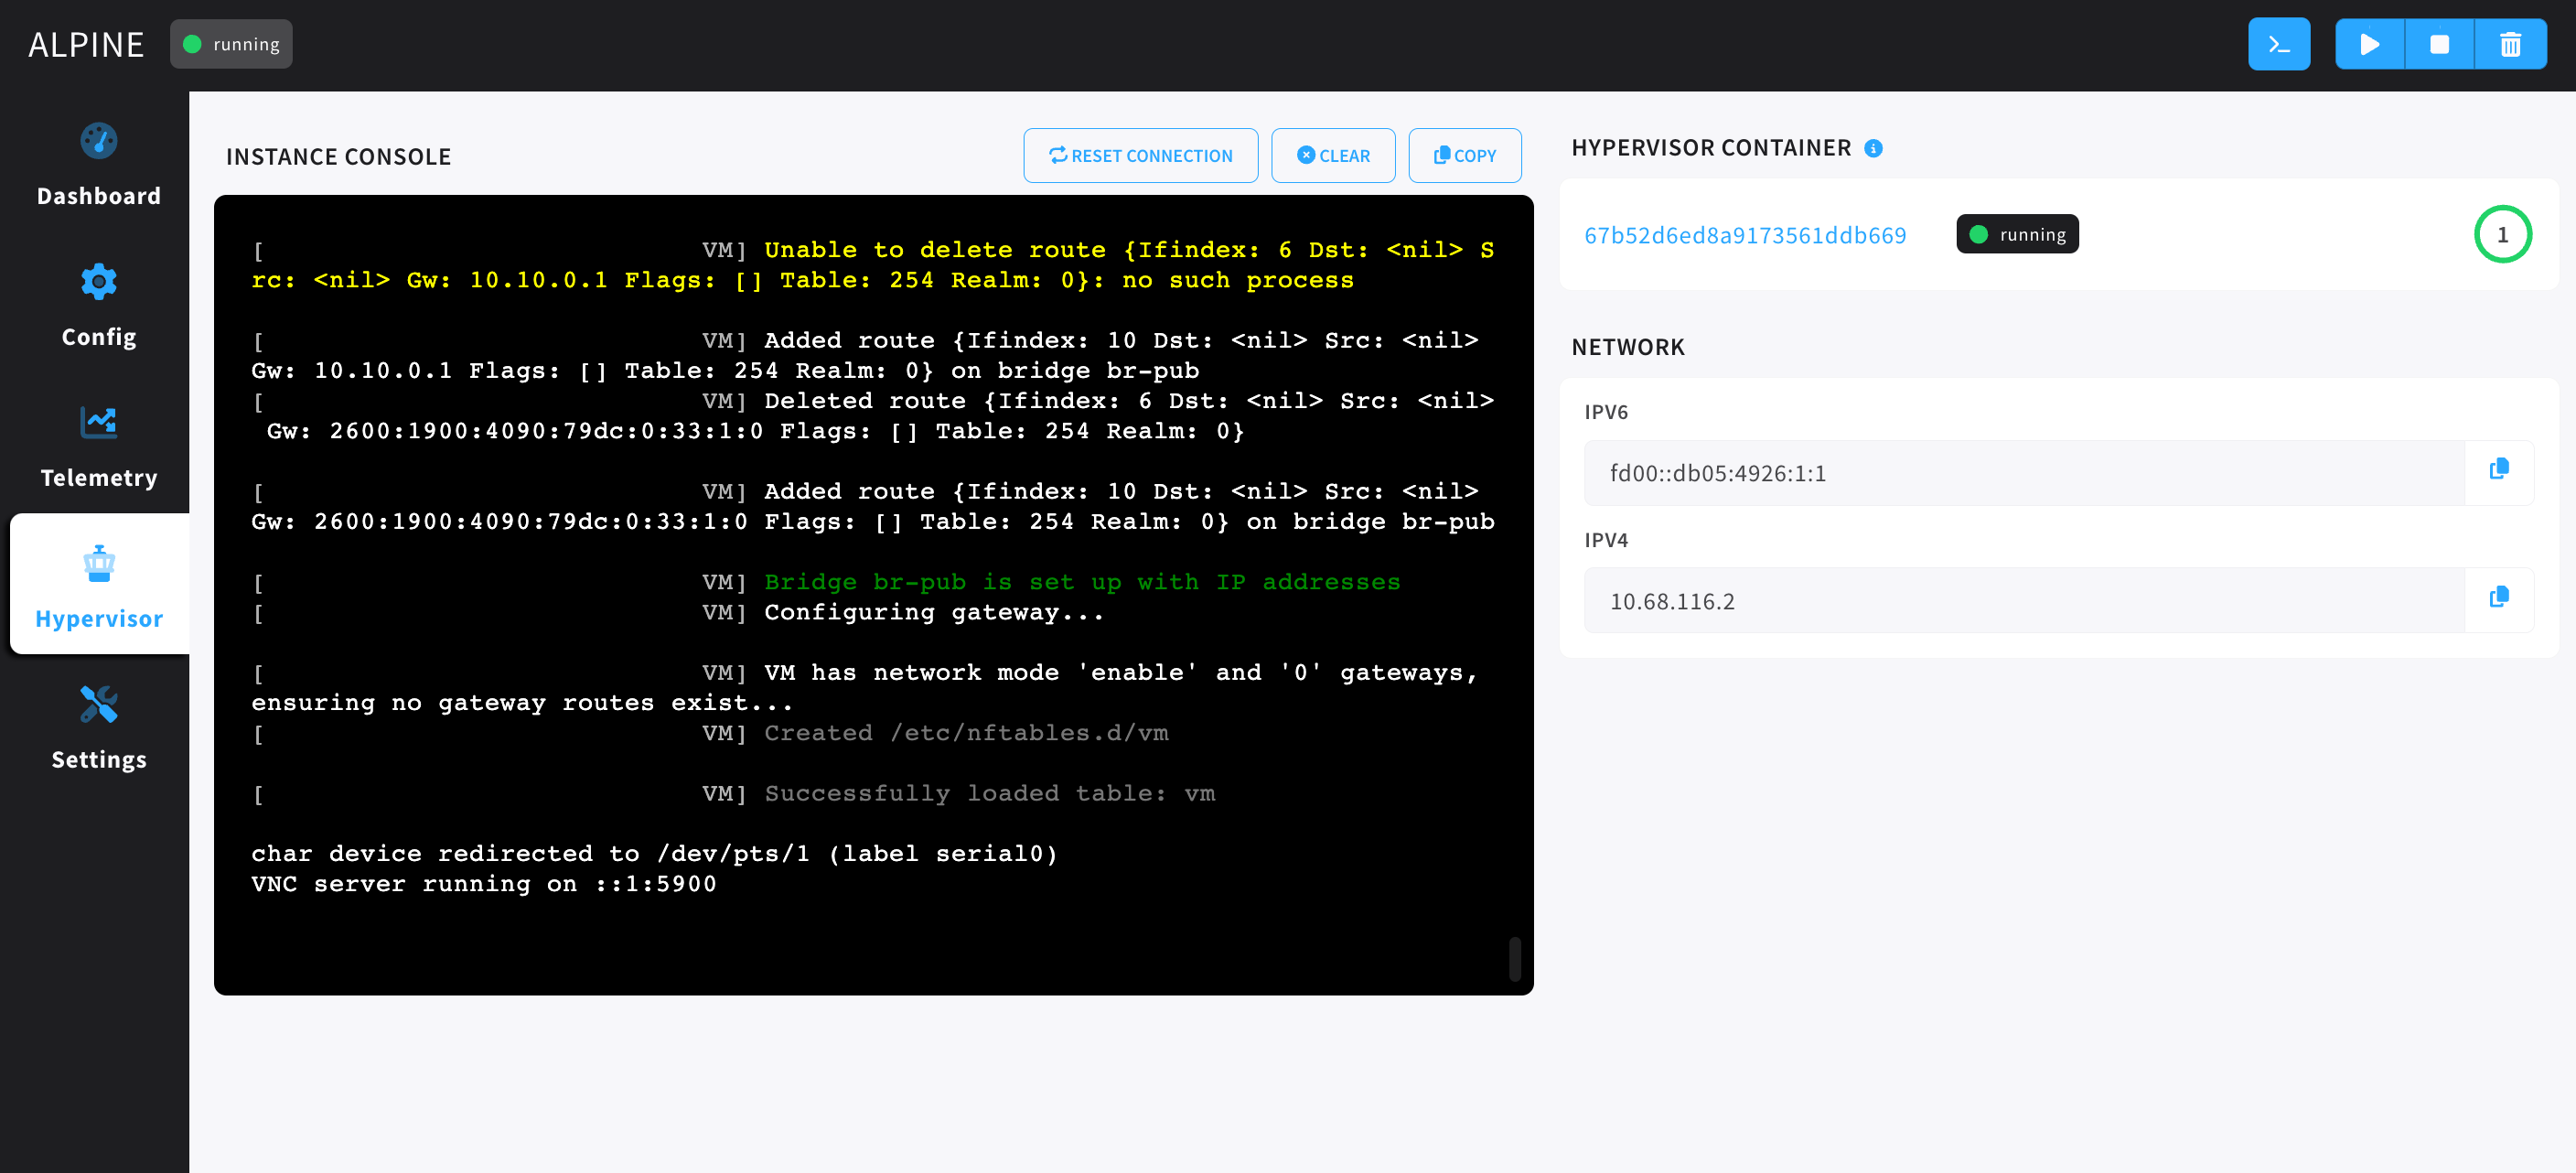Click the stop instance square icon
This screenshot has width=2576, height=1173.
[2438, 44]
